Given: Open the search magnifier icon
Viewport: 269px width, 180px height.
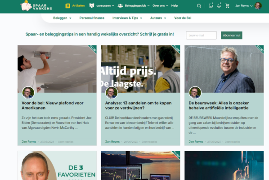Looking at the screenshot, I should [199, 6].
